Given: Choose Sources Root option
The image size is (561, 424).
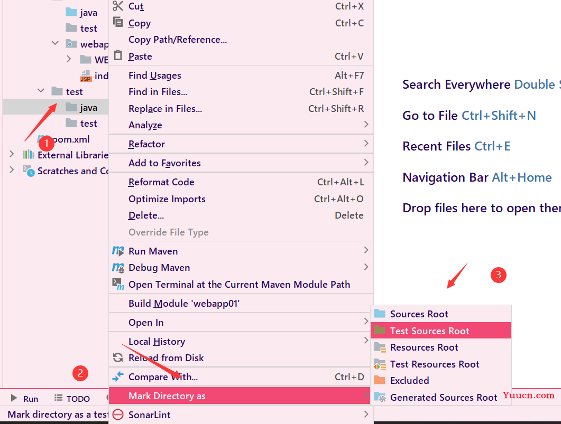Looking at the screenshot, I should coord(441,314).
